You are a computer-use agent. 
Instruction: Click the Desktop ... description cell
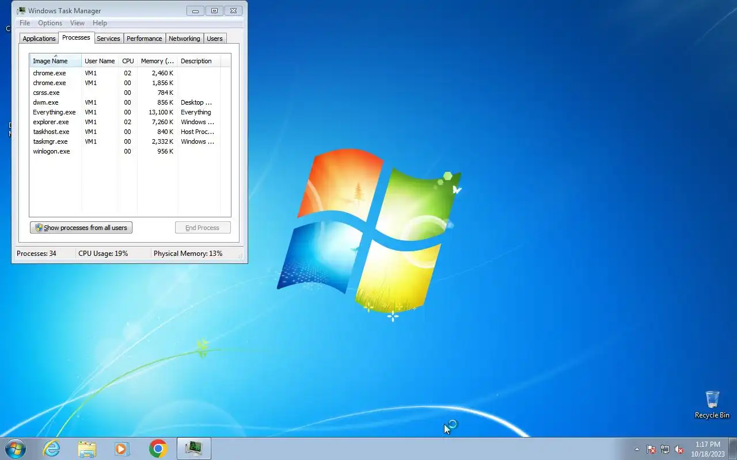196,102
